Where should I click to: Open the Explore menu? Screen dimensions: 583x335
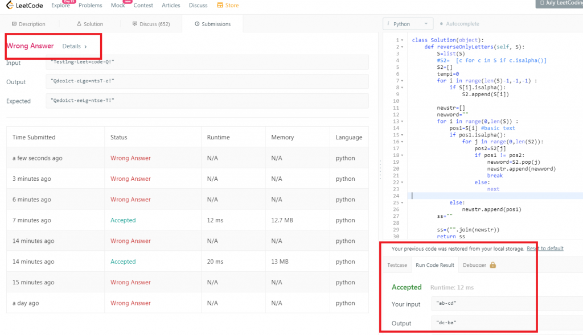pos(60,5)
